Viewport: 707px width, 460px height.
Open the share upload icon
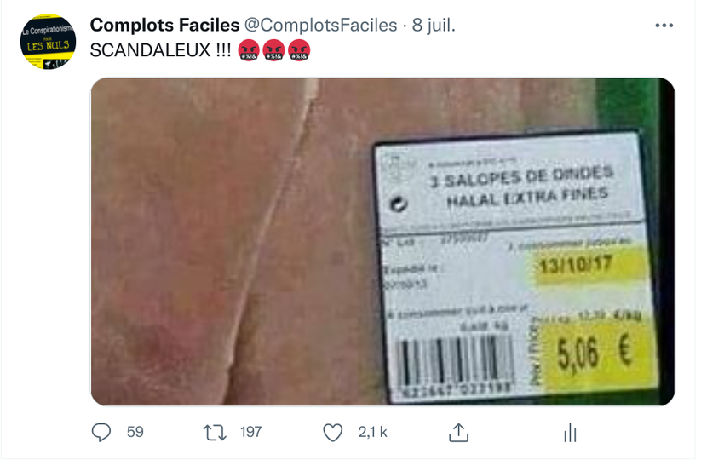(x=458, y=433)
